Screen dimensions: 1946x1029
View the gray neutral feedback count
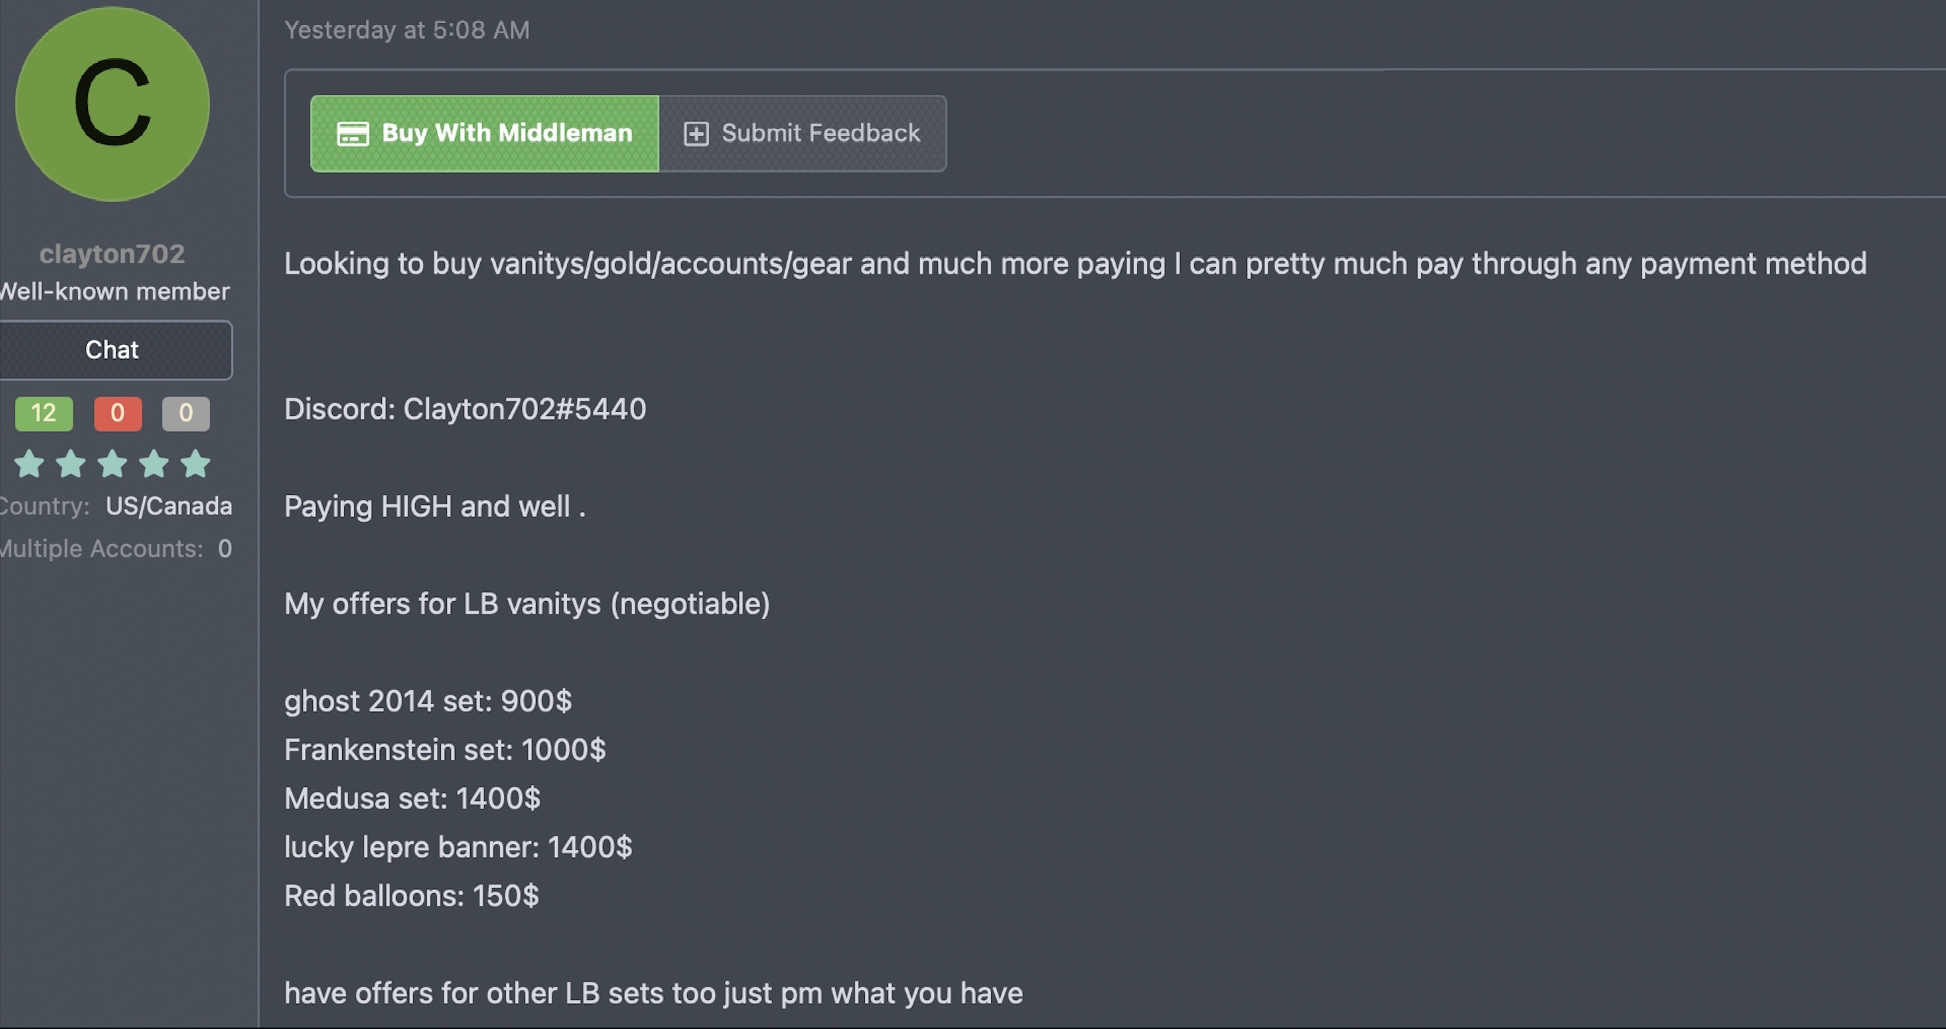point(186,413)
